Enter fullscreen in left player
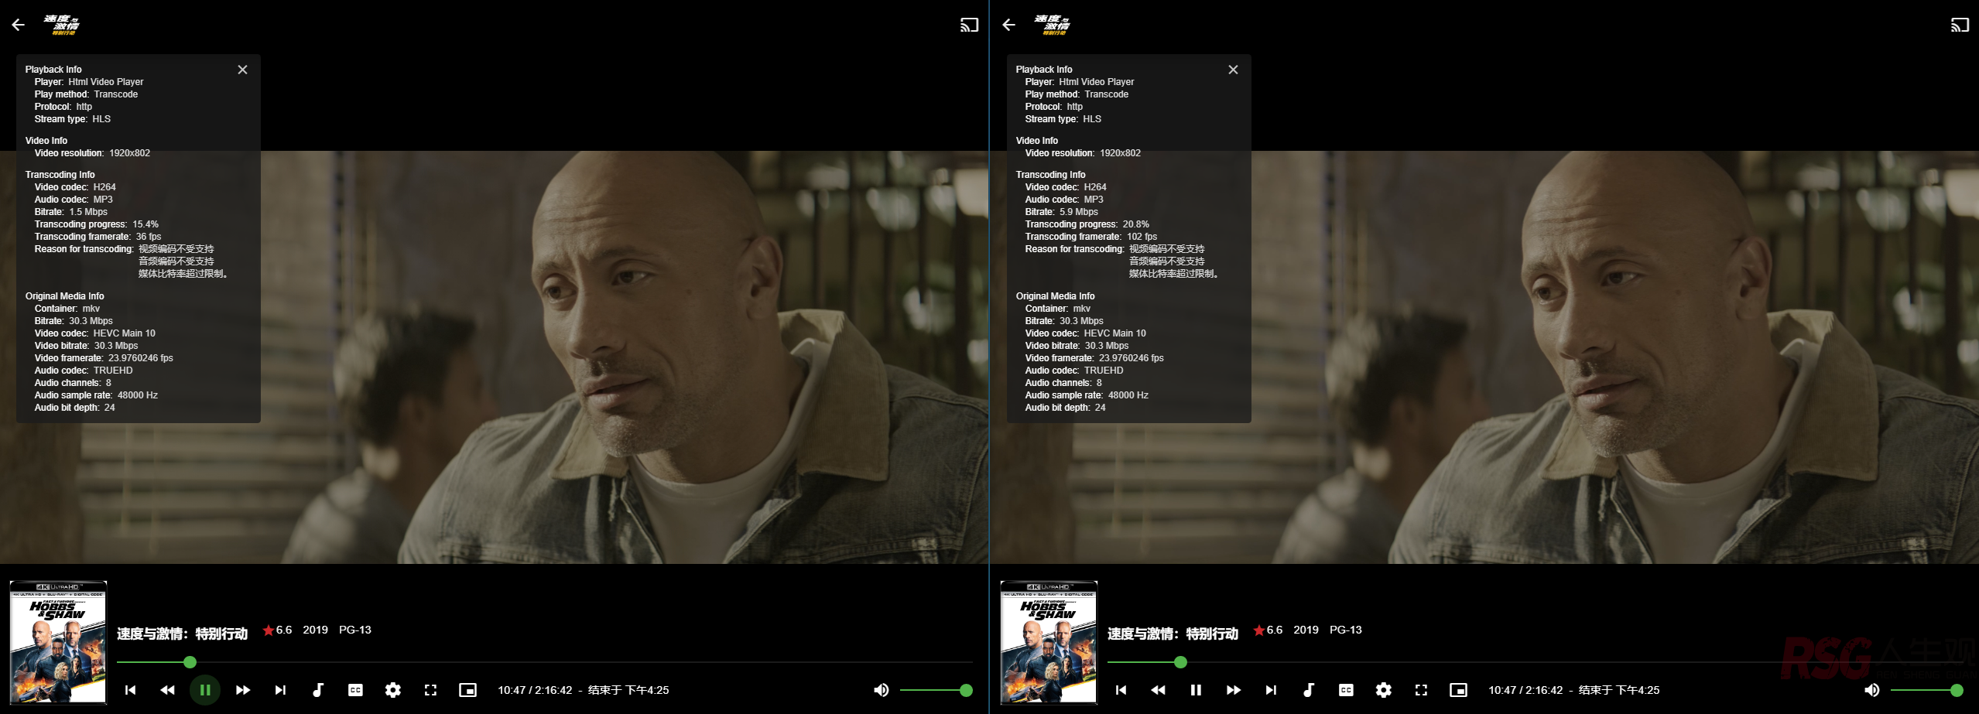Viewport: 1979px width, 714px height. click(x=430, y=690)
